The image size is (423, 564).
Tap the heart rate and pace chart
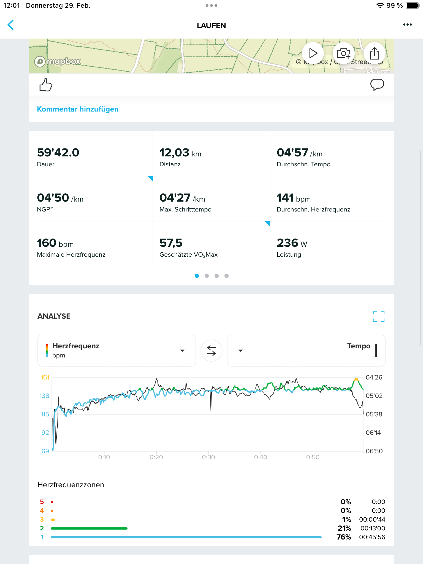208,414
